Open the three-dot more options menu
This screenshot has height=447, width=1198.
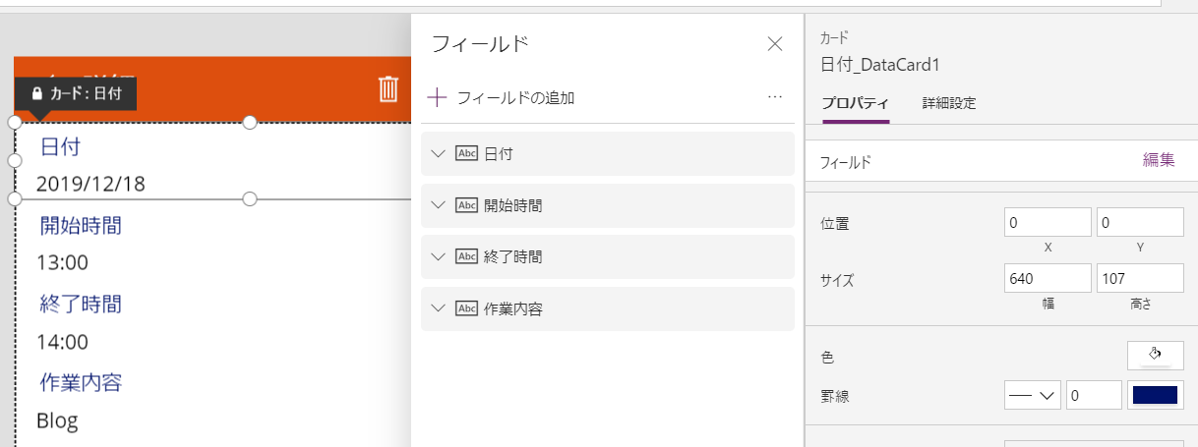click(x=774, y=97)
